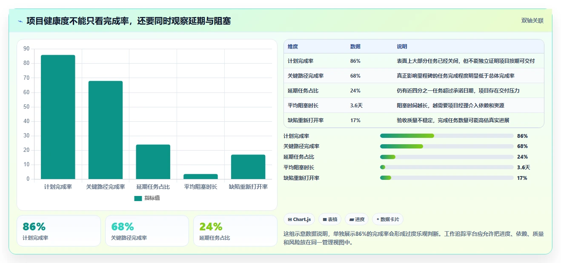
Task: Click the 86% label beside the progress bars
Action: [x=522, y=136]
